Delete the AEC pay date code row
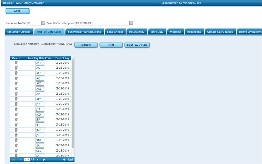The image size is (262, 164). coord(16,73)
